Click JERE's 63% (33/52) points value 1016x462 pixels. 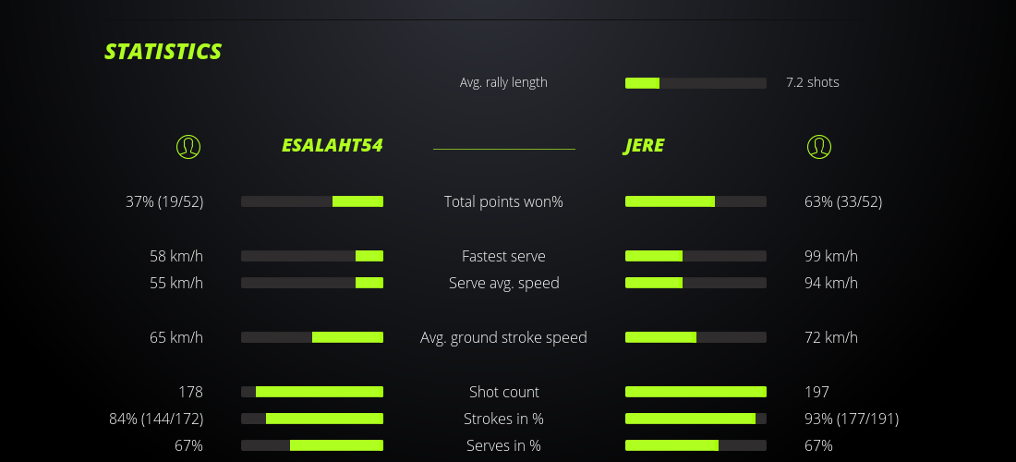(843, 201)
